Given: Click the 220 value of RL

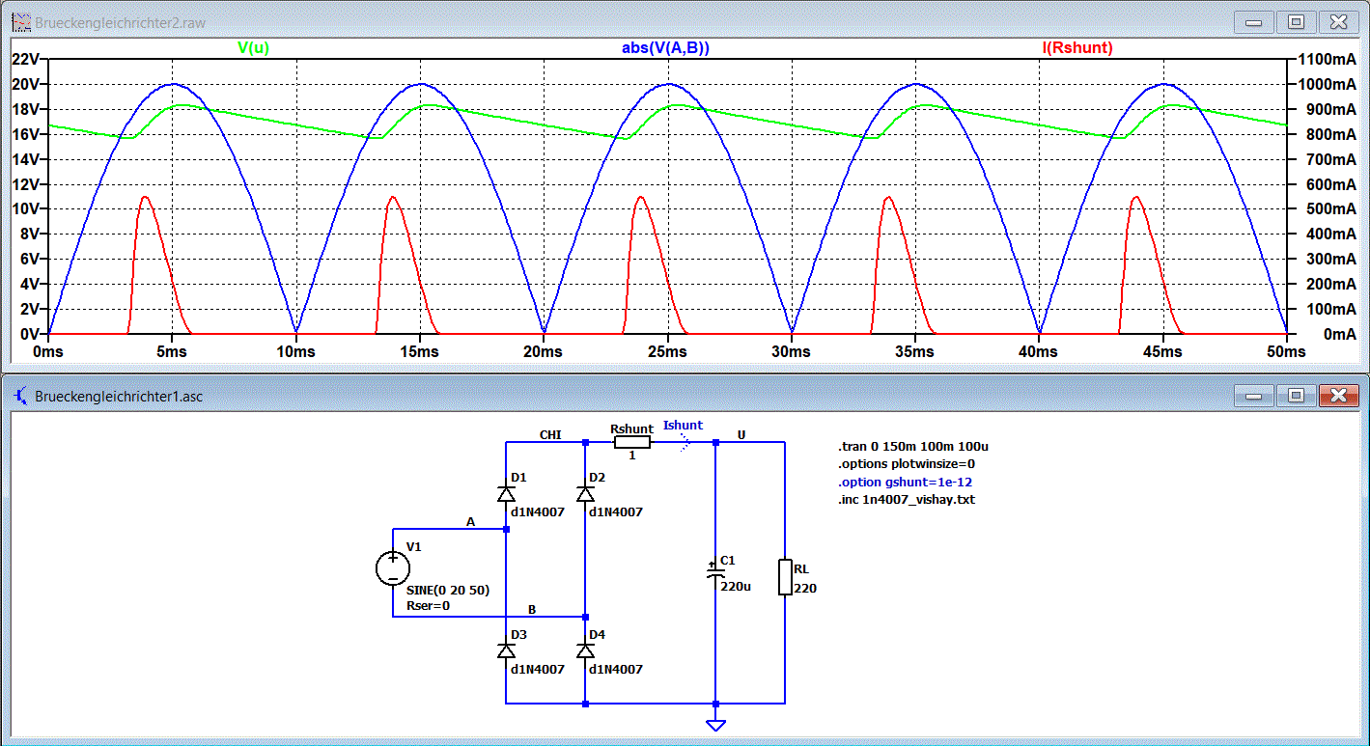Looking at the screenshot, I should coord(804,588).
